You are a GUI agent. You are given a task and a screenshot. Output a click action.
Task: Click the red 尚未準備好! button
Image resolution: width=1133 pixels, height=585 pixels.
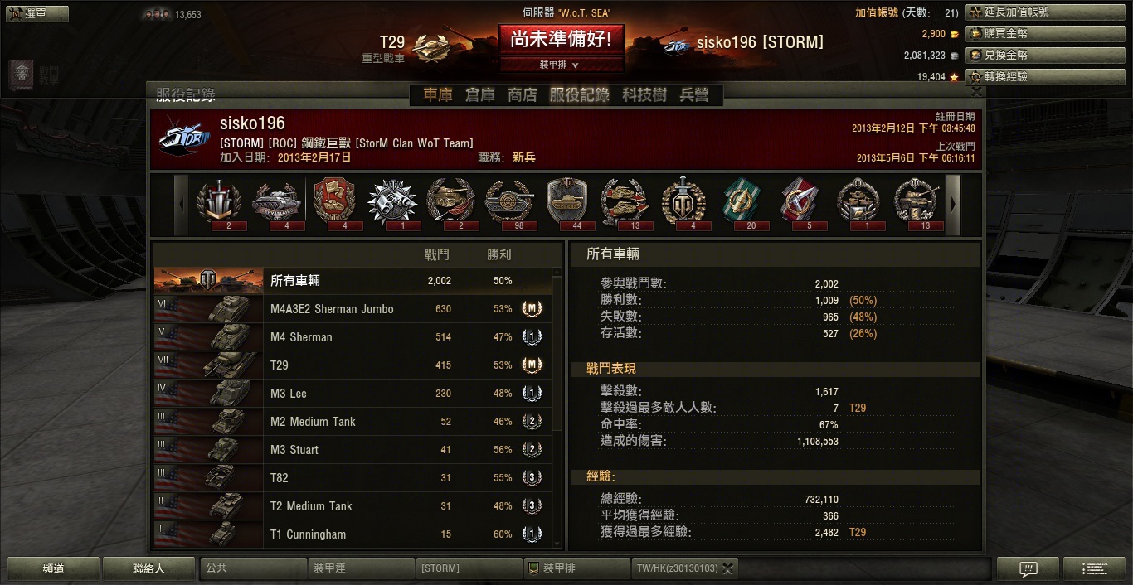coord(561,39)
